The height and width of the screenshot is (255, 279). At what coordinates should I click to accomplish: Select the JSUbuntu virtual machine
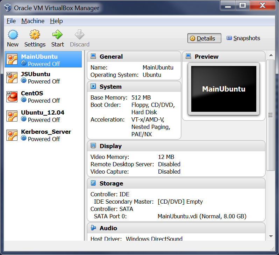pyautogui.click(x=43, y=78)
